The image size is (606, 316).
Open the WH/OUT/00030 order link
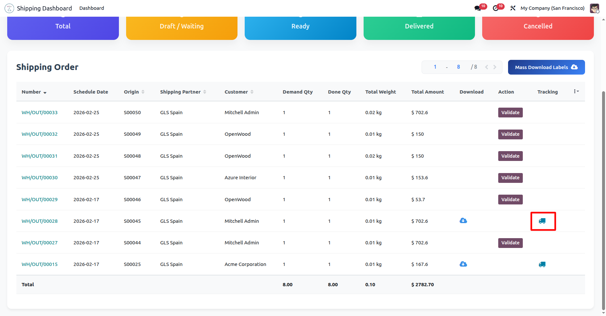coord(40,178)
